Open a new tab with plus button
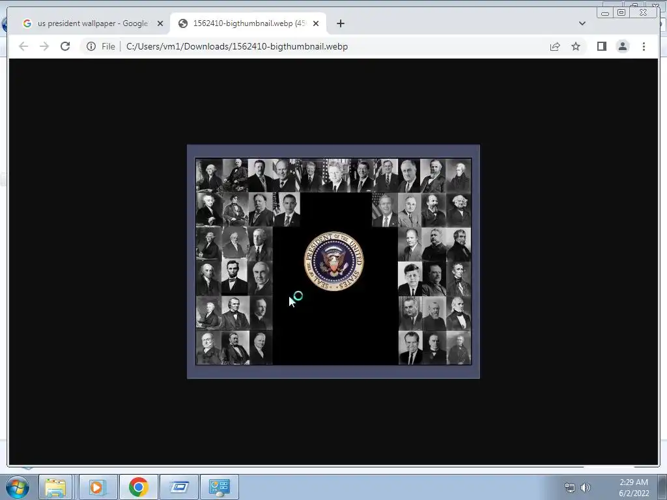The height and width of the screenshot is (500, 667). (x=340, y=23)
